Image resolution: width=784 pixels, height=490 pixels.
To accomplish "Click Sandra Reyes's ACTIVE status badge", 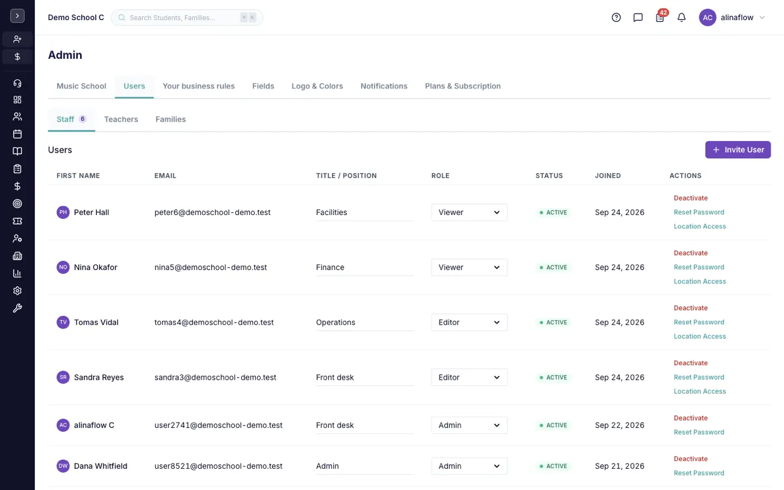I will click(553, 377).
